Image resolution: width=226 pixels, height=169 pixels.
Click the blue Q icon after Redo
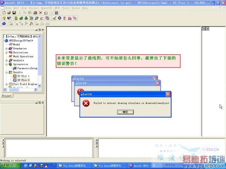point(56,13)
